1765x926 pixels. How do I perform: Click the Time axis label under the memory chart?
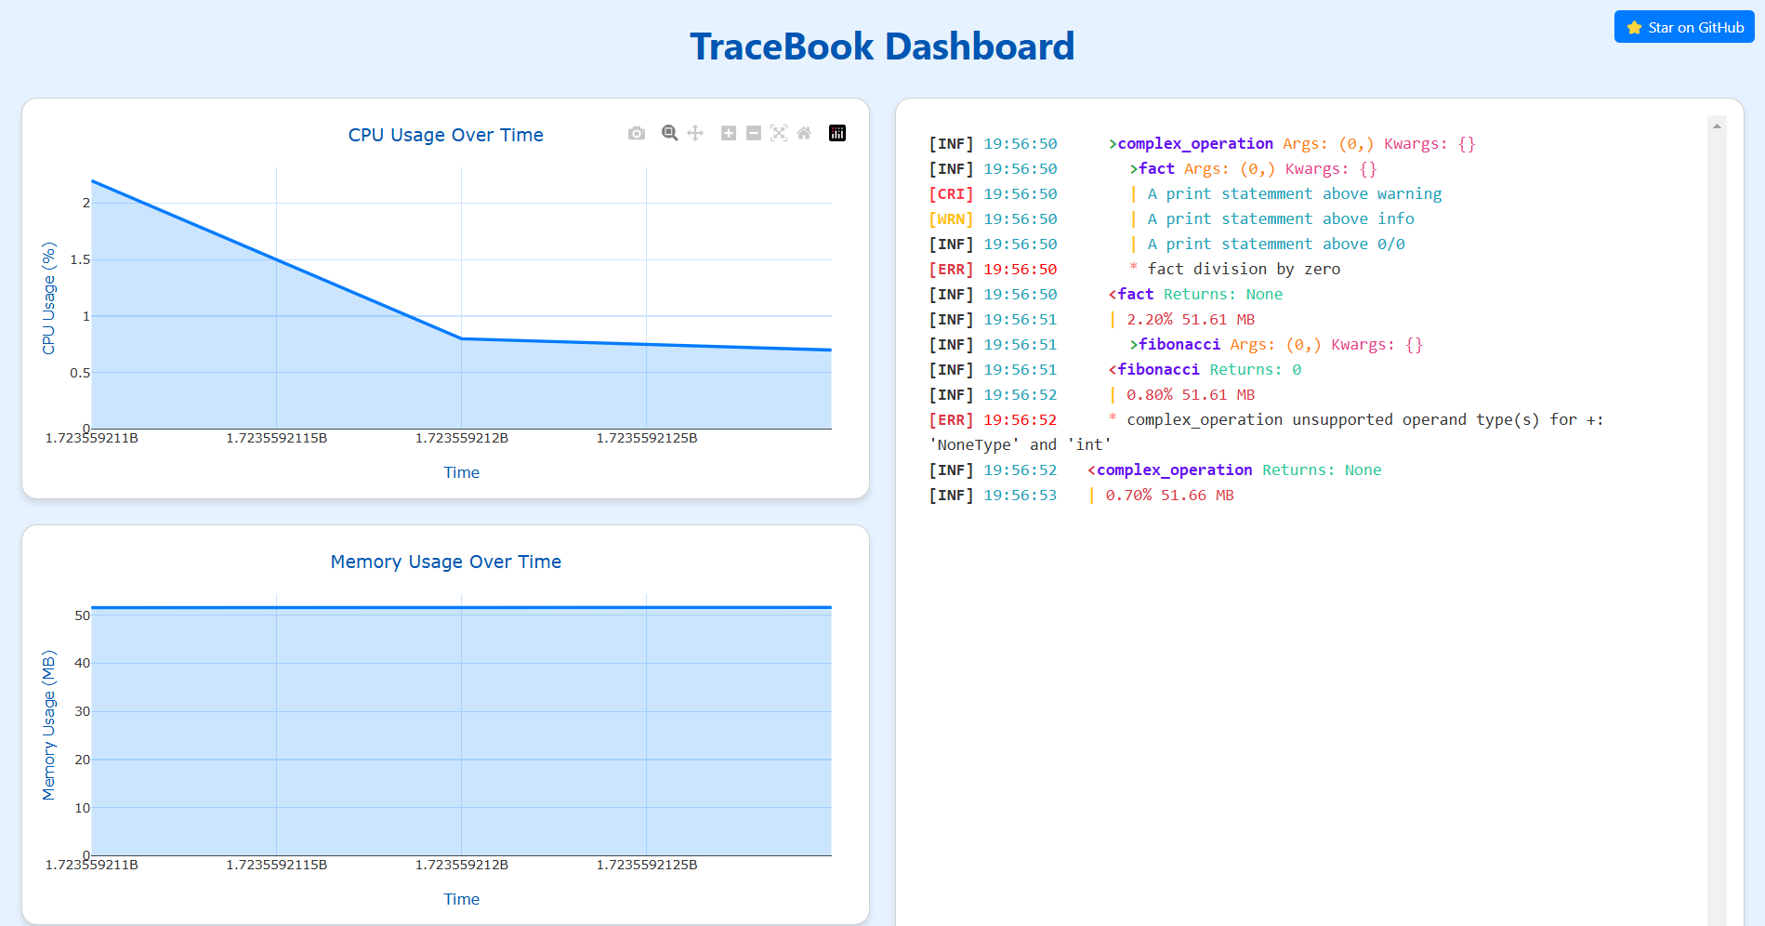pyautogui.click(x=462, y=899)
